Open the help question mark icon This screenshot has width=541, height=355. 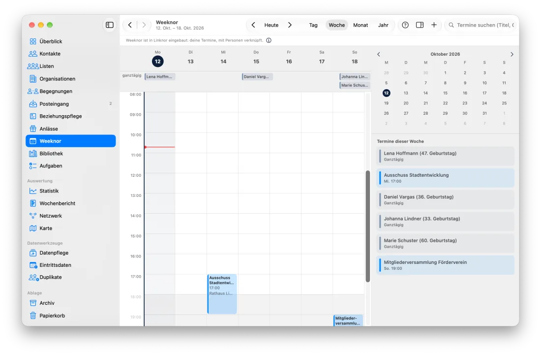405,25
